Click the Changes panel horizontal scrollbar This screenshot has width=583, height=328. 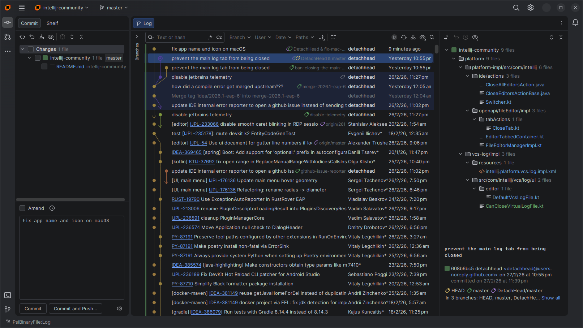click(70, 199)
